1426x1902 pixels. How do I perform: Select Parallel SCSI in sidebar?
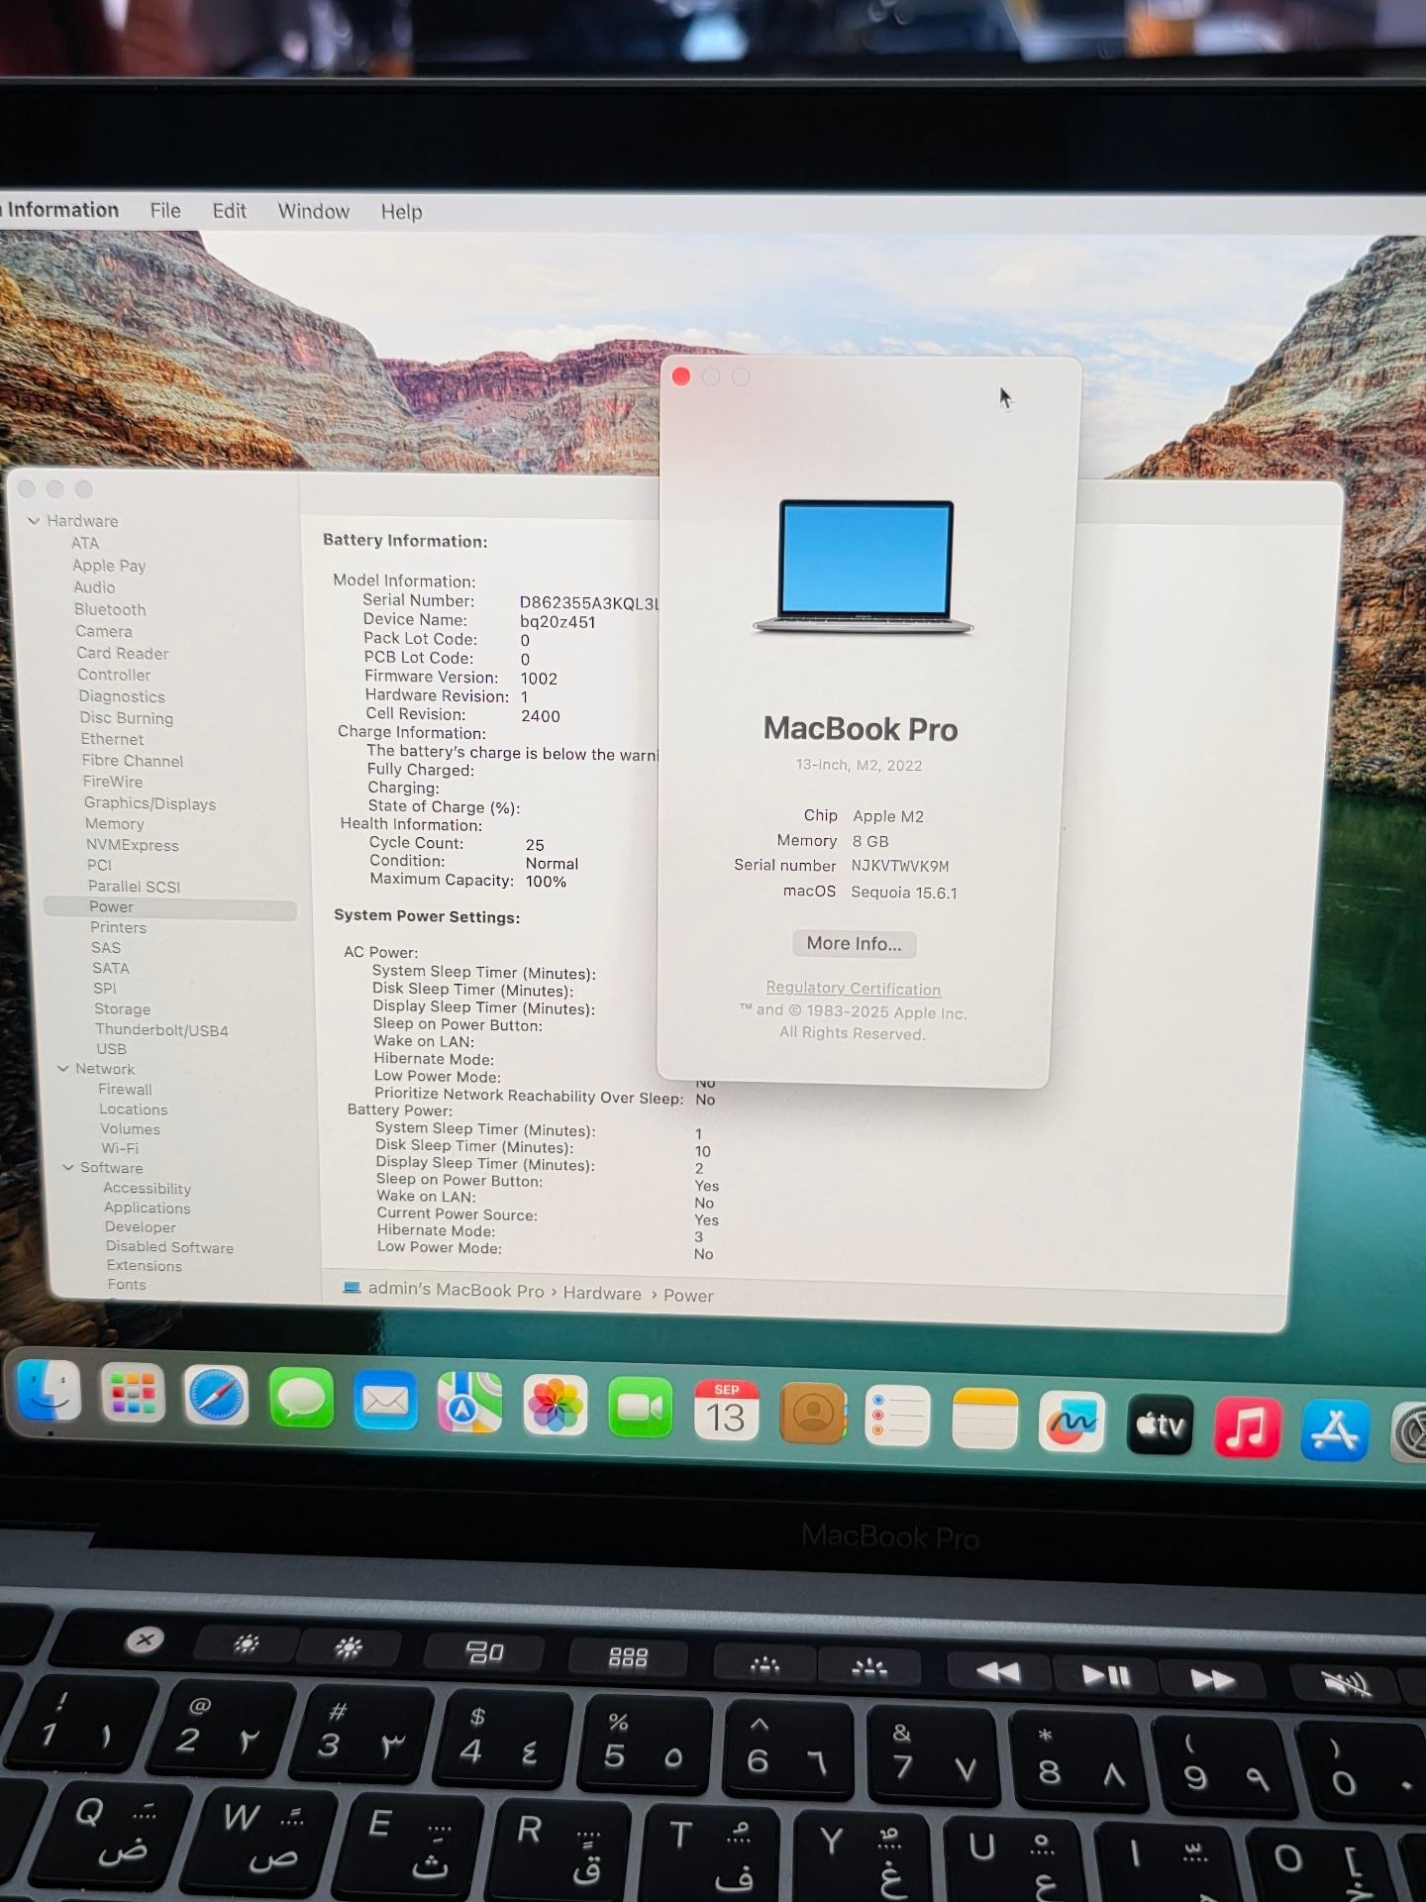coord(134,887)
